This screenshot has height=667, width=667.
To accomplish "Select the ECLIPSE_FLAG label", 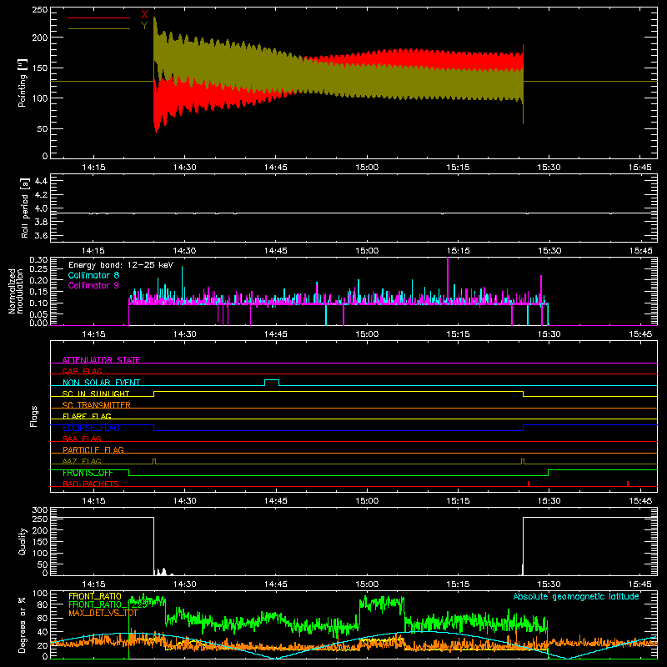I will point(91,428).
